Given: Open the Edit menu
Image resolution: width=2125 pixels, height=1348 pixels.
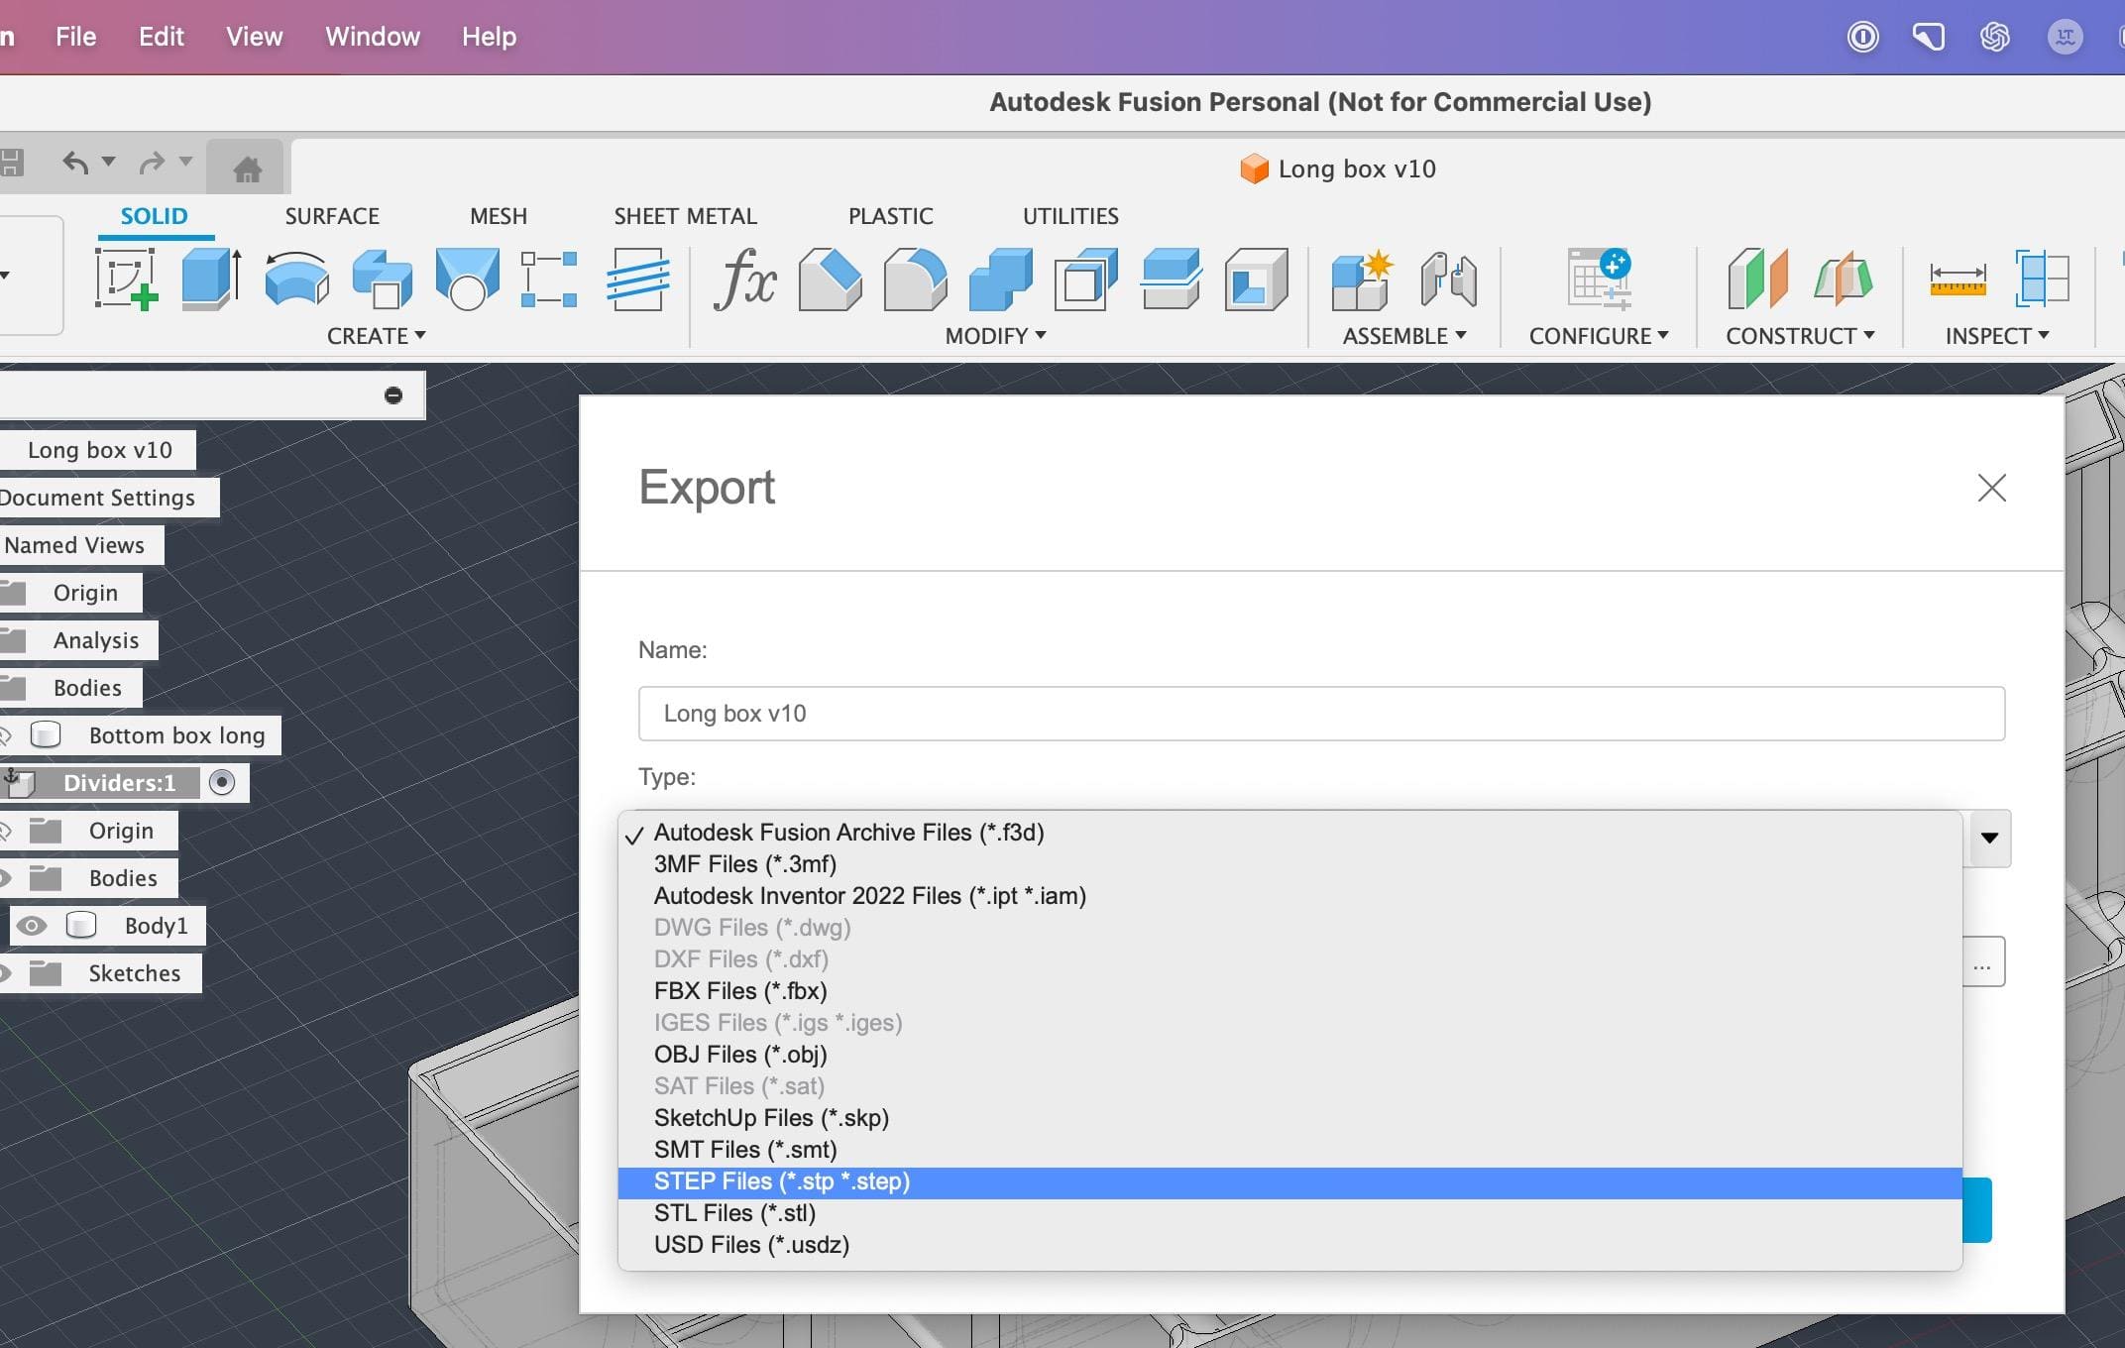Looking at the screenshot, I should [x=161, y=37].
